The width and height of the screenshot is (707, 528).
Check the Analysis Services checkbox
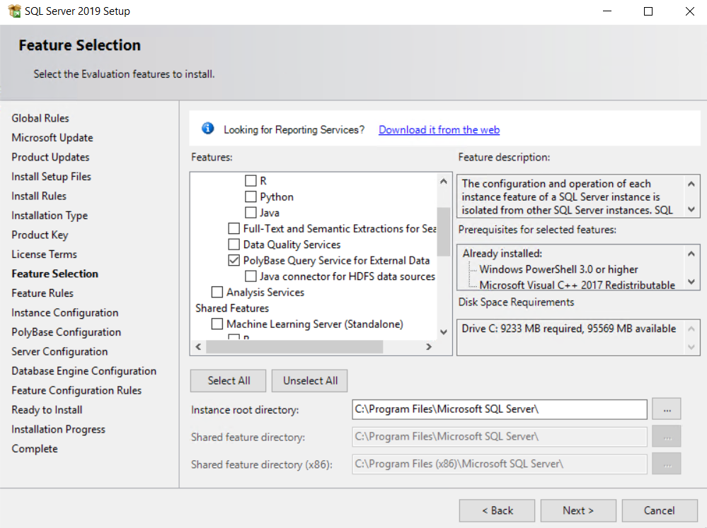217,293
